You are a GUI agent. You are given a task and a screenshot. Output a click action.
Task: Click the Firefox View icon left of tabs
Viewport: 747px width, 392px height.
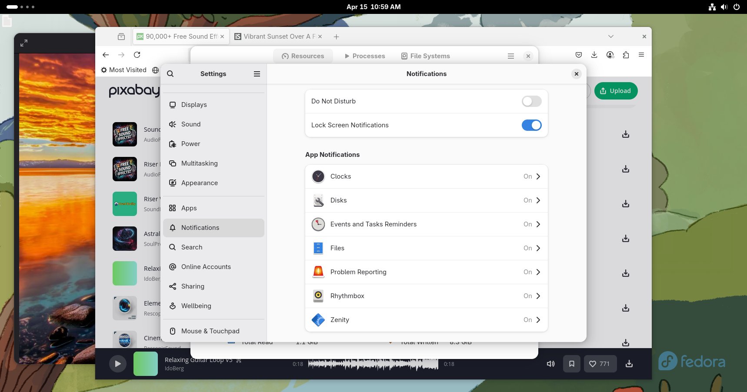(x=121, y=37)
